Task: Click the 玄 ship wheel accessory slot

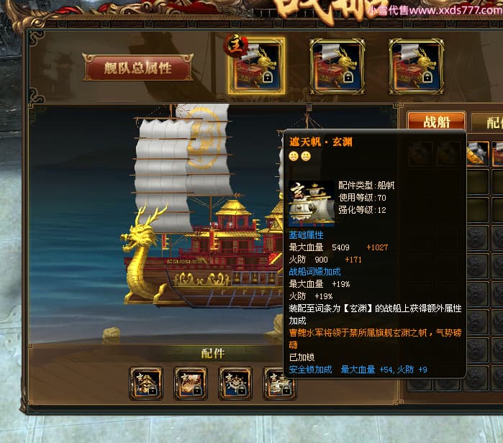Action: 235,383
